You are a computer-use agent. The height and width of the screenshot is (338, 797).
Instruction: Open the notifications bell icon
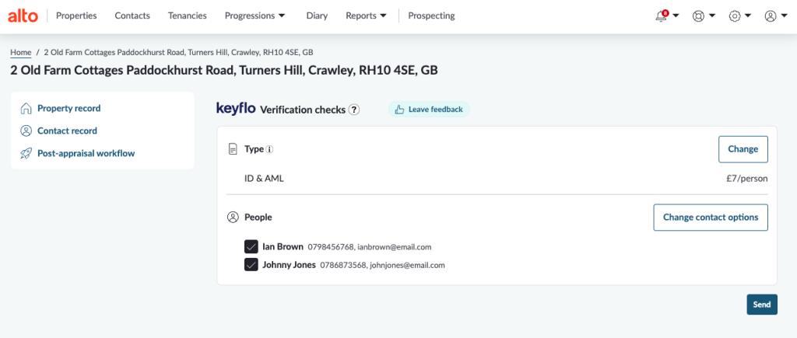click(x=662, y=16)
